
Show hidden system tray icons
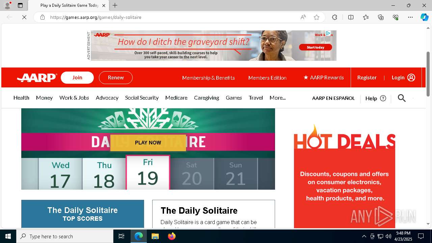point(364,236)
